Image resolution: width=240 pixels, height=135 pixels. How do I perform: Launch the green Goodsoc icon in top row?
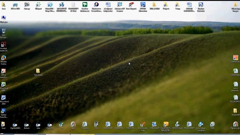[85, 7]
